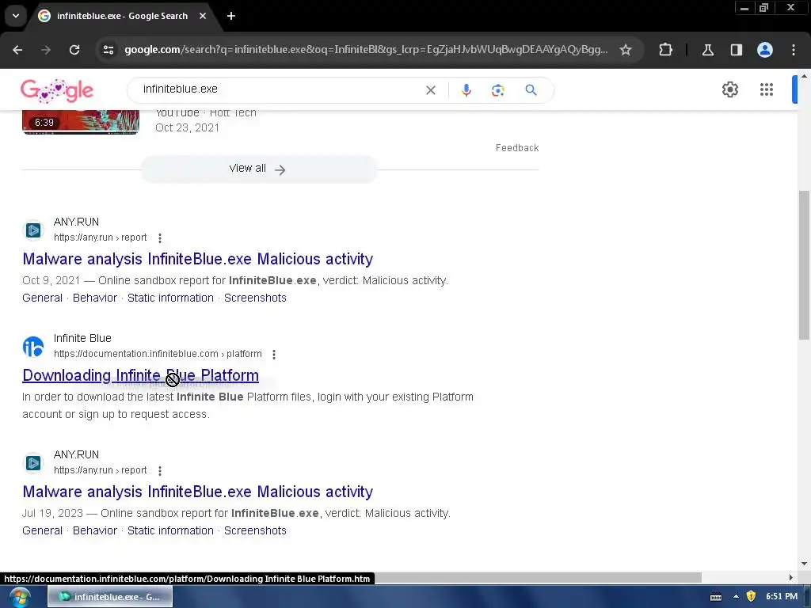This screenshot has height=608, width=811.
Task: Open Static information sitelink under the Jul 19, 2023 result
Action: [x=170, y=530]
